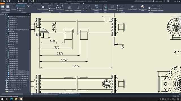The image size is (181, 101).
Task: Select the 5924 overall length dimension
Action: 76,66
